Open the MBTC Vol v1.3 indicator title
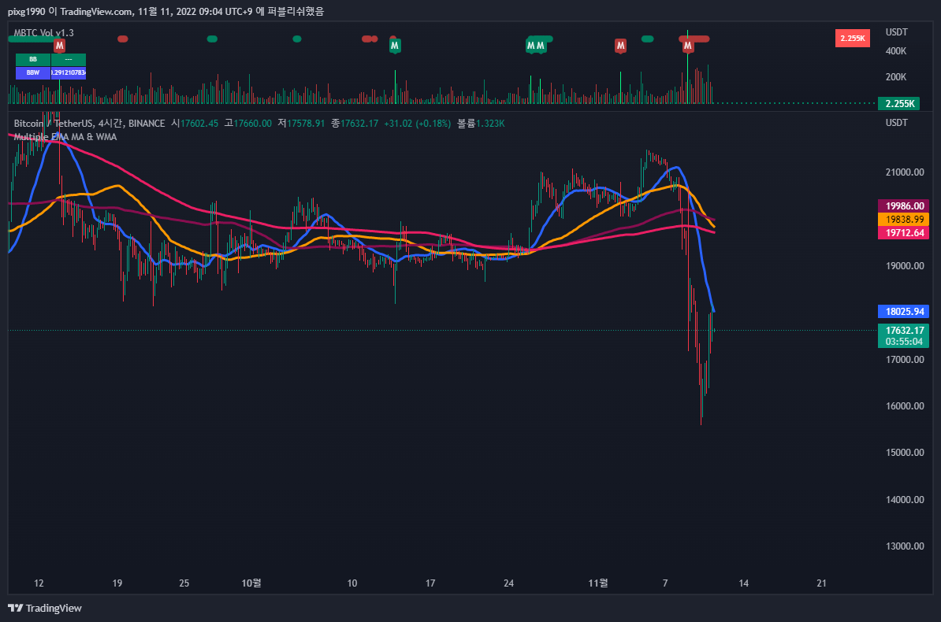This screenshot has width=941, height=622. [44, 33]
